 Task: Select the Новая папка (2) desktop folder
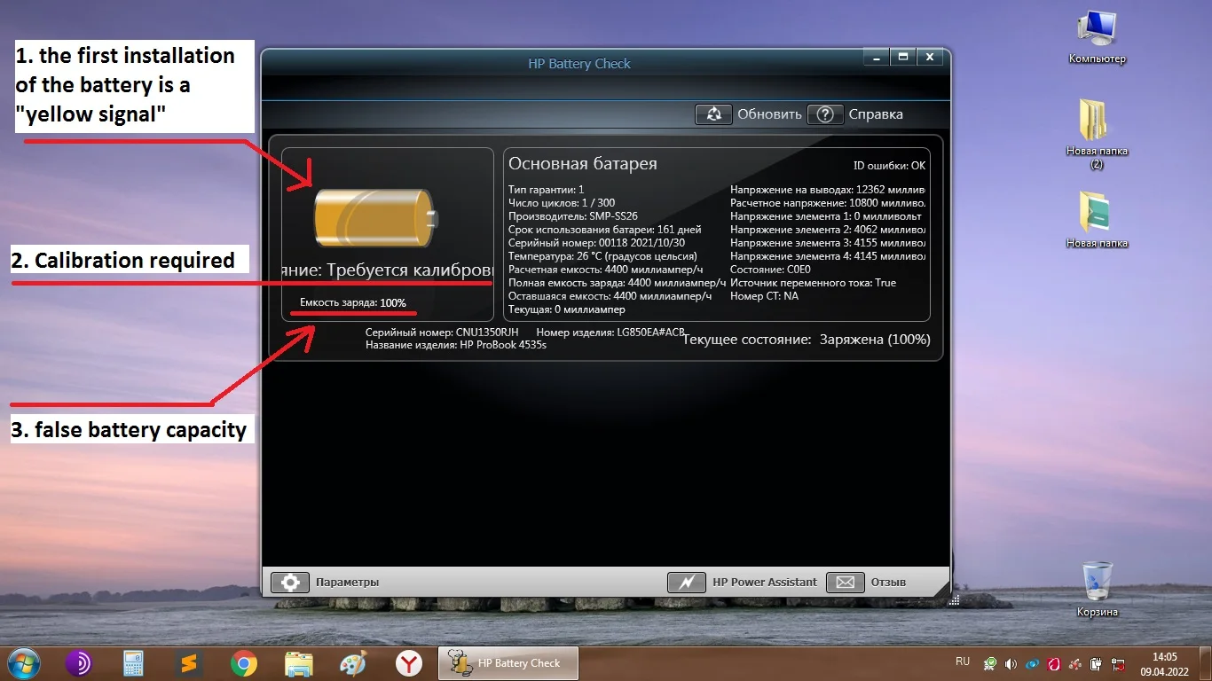[1097, 133]
